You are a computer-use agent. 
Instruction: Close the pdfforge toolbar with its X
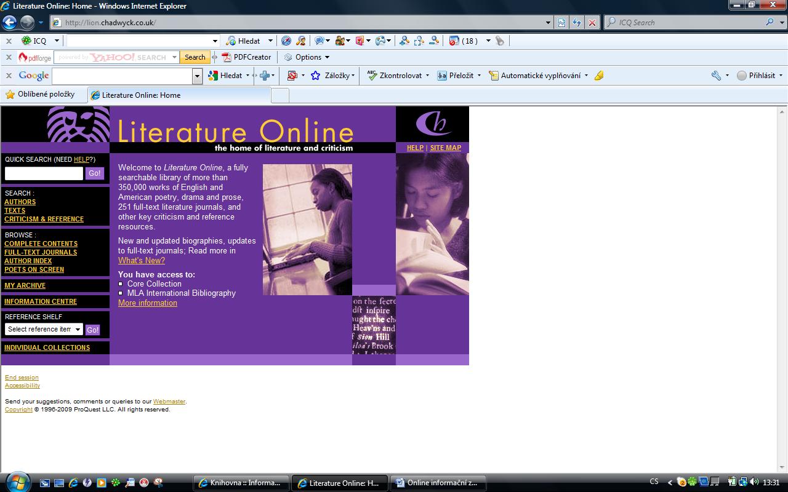click(9, 57)
